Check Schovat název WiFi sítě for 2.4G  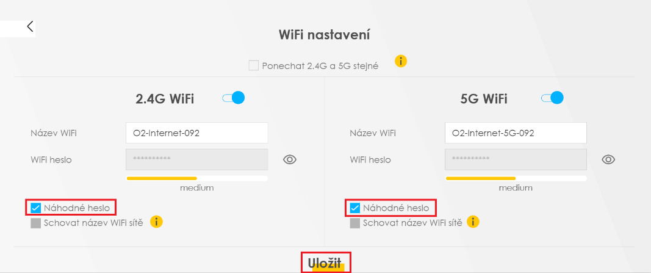pyautogui.click(x=36, y=223)
